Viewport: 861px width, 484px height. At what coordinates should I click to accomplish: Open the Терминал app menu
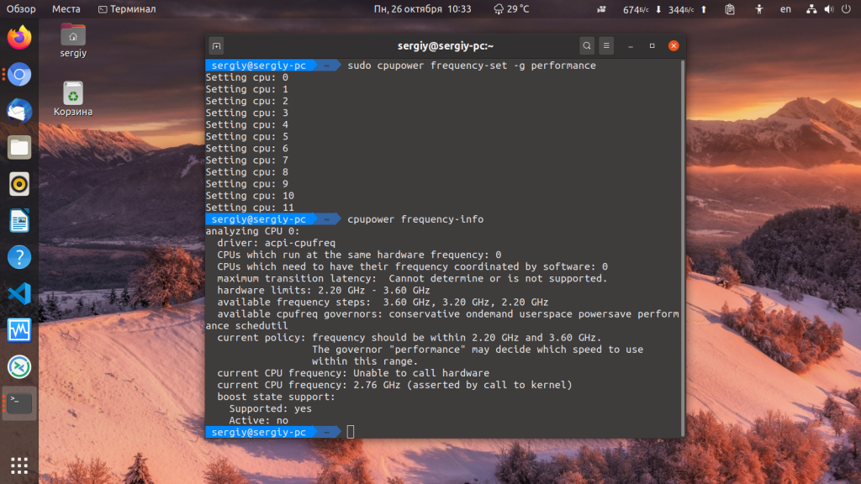pos(127,8)
